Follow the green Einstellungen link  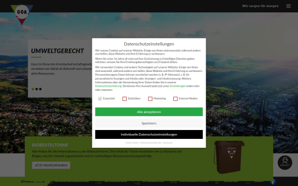(178, 86)
